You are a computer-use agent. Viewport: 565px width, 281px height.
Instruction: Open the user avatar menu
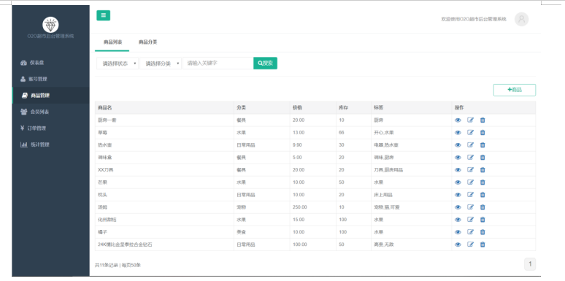click(x=521, y=19)
